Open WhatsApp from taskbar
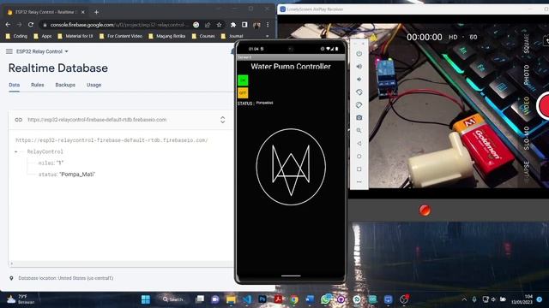 point(325,299)
